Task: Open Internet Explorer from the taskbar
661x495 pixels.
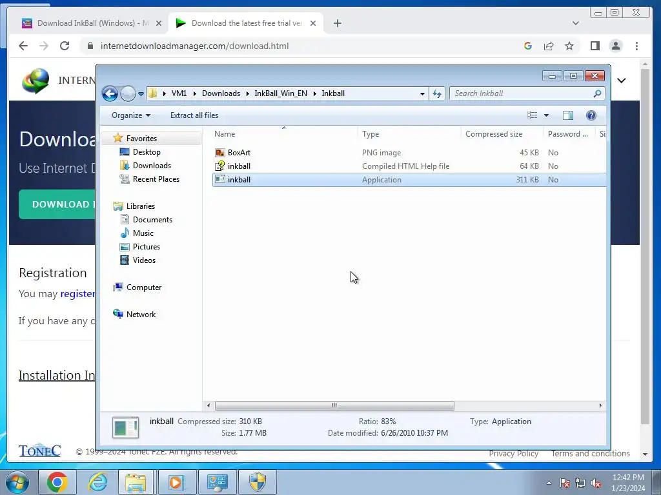Action: (x=97, y=482)
